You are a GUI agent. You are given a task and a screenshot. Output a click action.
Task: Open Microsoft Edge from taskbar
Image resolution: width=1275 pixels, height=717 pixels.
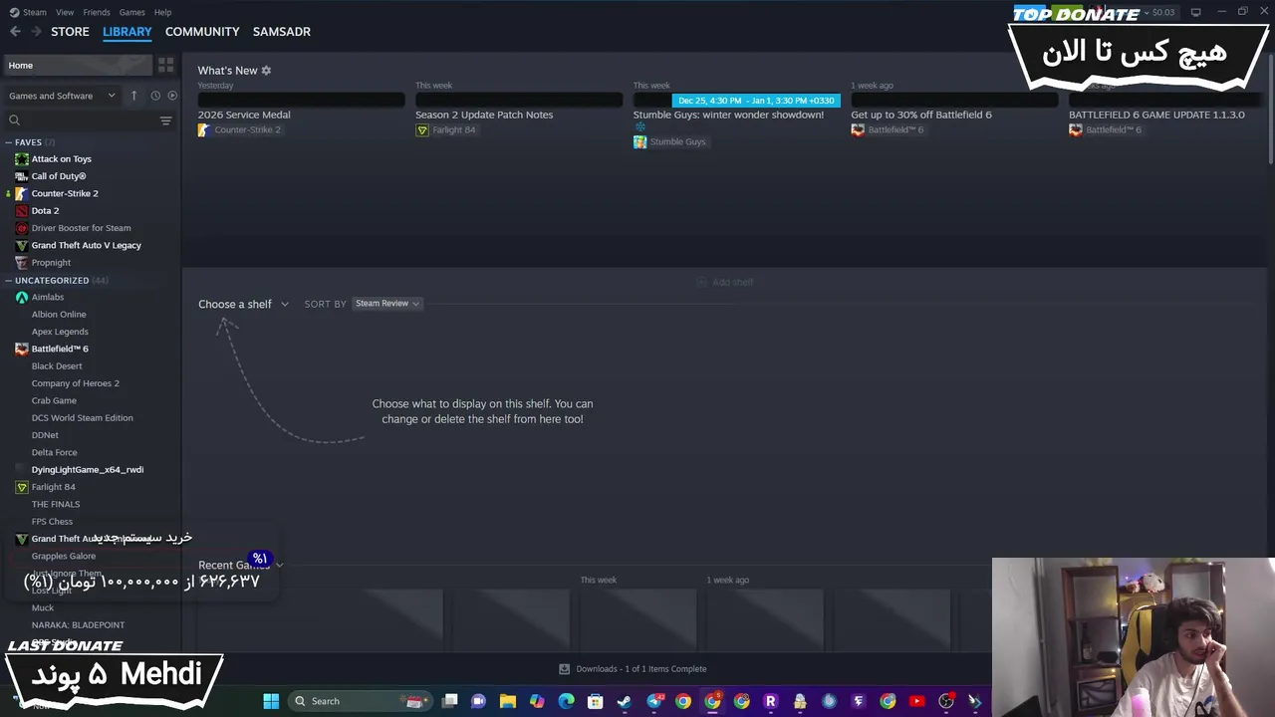(x=567, y=701)
